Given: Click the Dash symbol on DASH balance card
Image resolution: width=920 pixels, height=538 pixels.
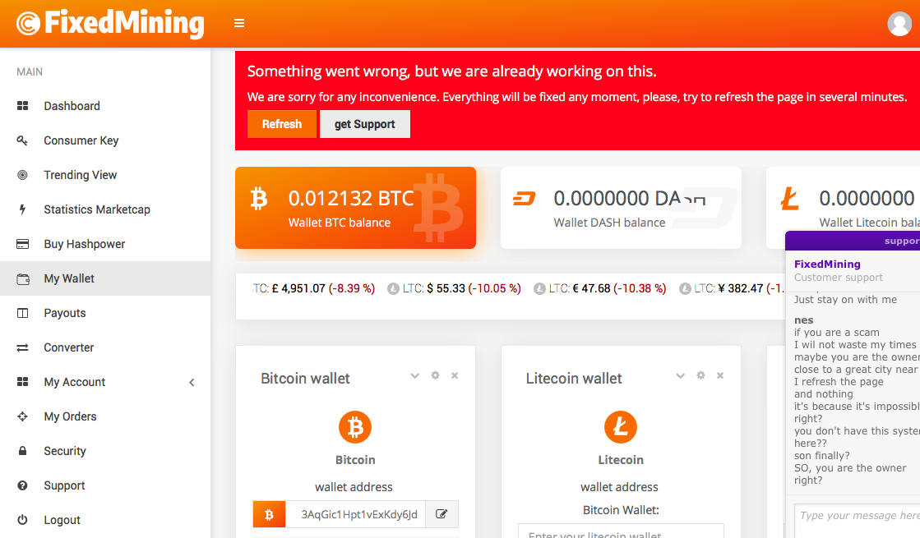Looking at the screenshot, I should point(524,199).
